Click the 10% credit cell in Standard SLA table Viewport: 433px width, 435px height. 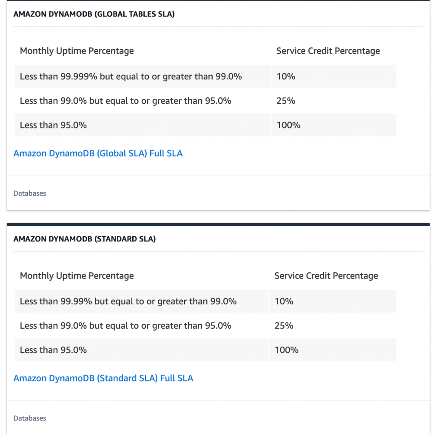[284, 301]
